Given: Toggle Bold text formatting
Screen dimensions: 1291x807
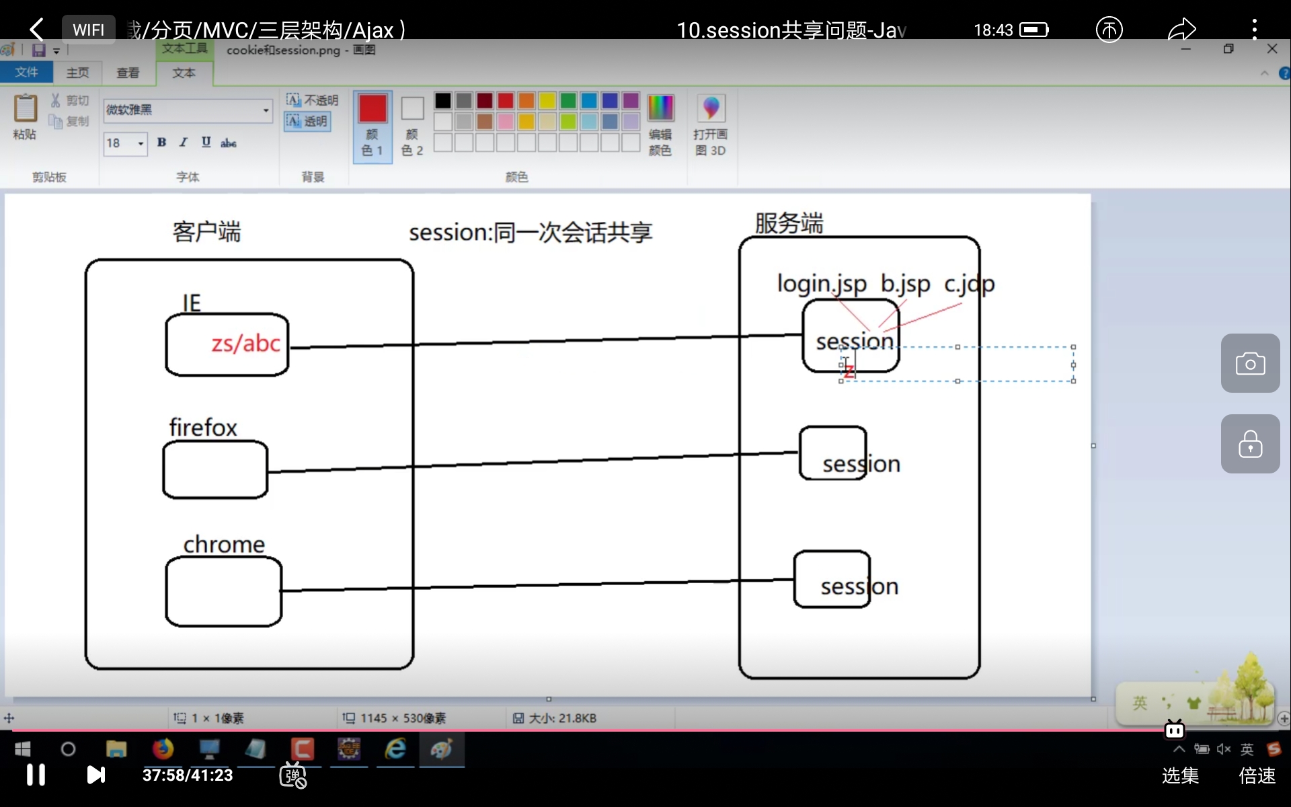Looking at the screenshot, I should click(x=161, y=143).
